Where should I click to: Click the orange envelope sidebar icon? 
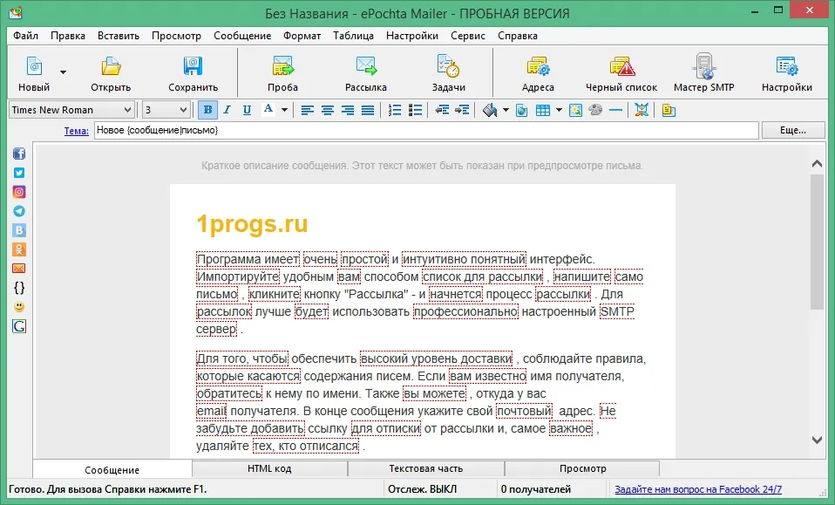coord(19,269)
